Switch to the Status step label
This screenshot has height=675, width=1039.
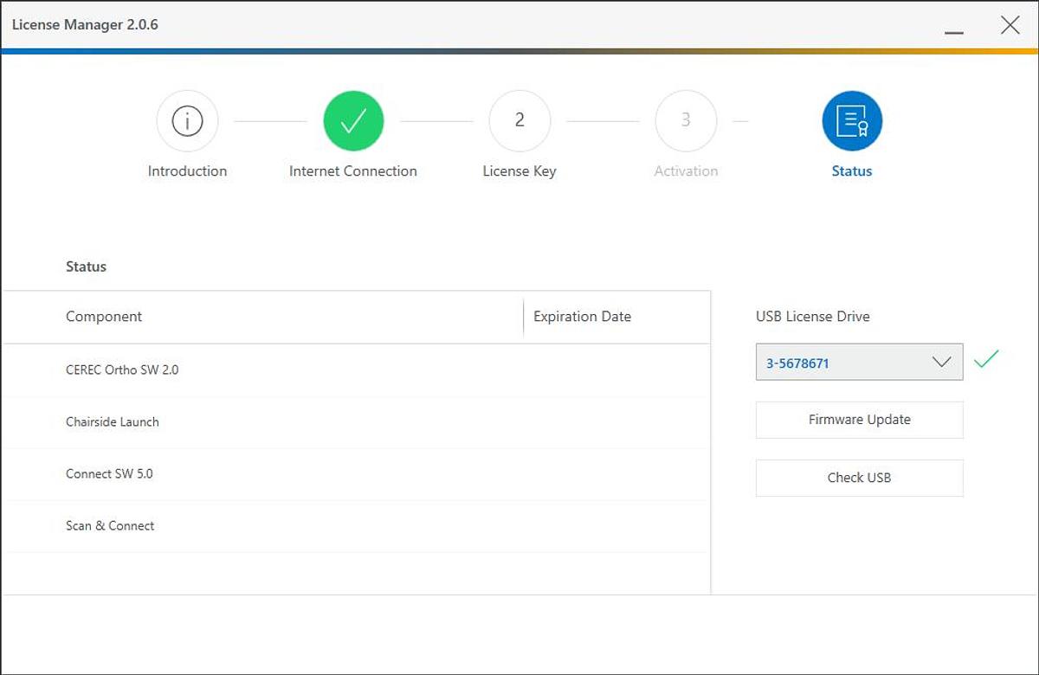pos(852,171)
